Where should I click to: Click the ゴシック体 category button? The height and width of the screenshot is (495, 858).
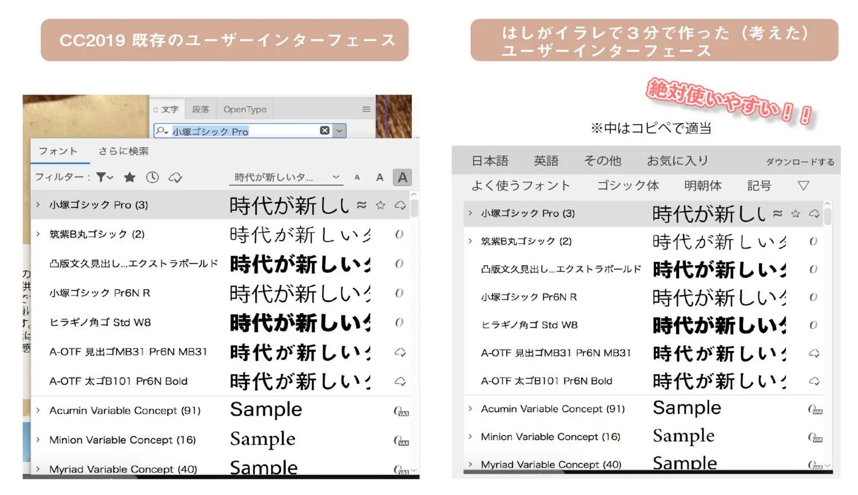click(x=627, y=186)
